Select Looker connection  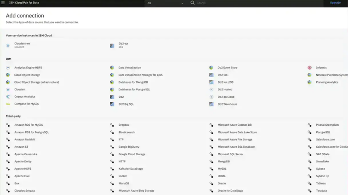123,176
